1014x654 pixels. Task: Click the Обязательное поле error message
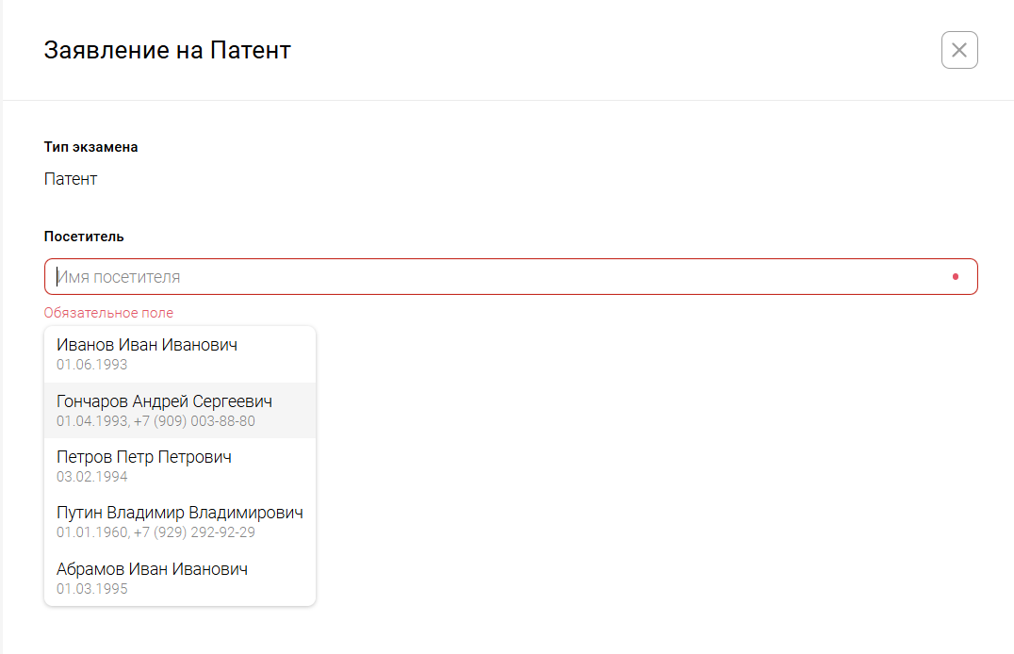(x=108, y=313)
